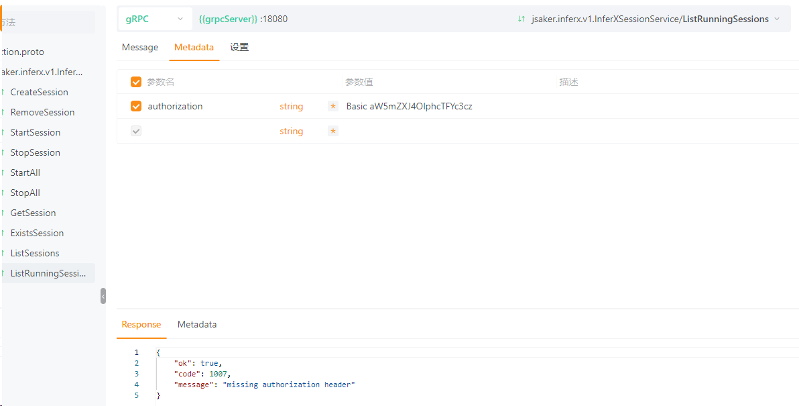
Task: Click the required asterisk icon on empty row
Action: tap(333, 132)
